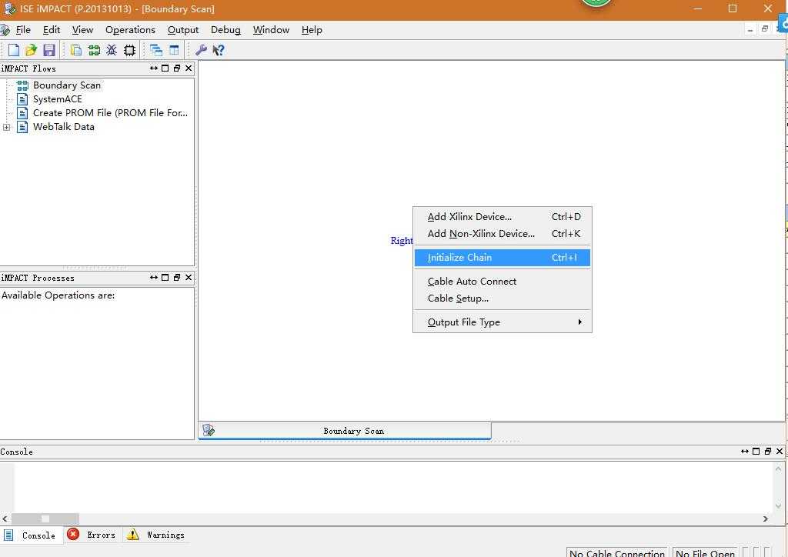788x557 pixels.
Task: Close the iMPACT Processes panel
Action: [189, 277]
